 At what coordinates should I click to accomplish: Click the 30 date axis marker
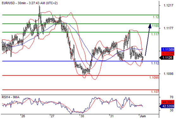[x=82, y=116]
